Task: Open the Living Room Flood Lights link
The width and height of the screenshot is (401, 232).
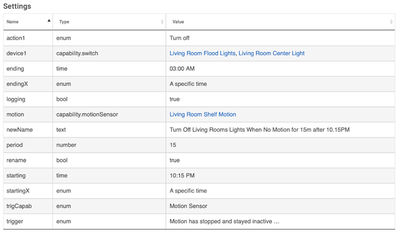Action: coord(202,53)
